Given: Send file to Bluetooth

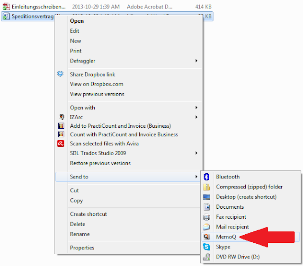Looking at the screenshot, I should pyautogui.click(x=228, y=177).
